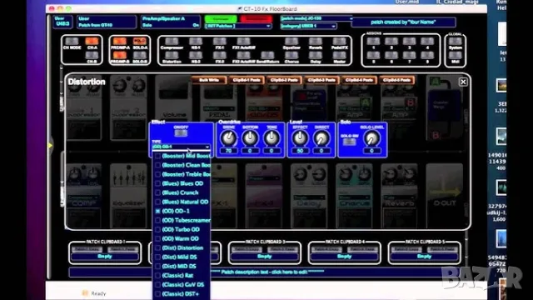Image resolution: width=533 pixels, height=300 pixels.
Task: Open the [INIT Patches] dropdown
Action: [237, 26]
